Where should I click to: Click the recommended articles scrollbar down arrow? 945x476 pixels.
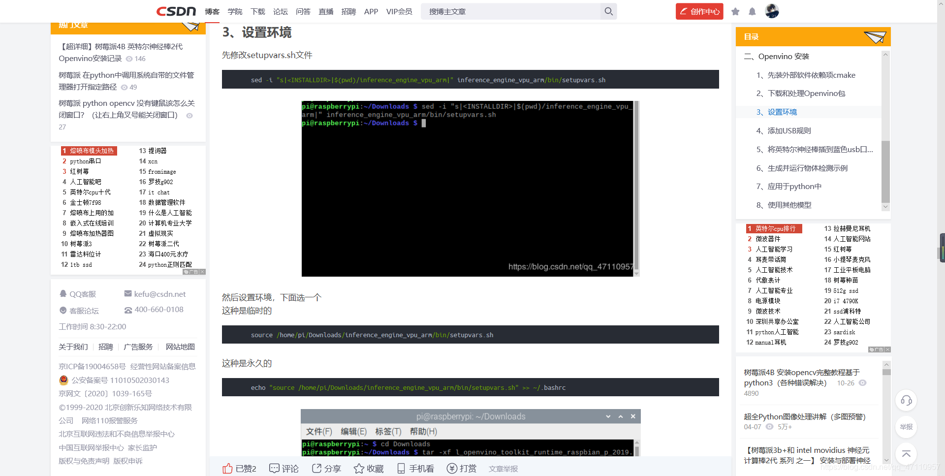coord(886,460)
